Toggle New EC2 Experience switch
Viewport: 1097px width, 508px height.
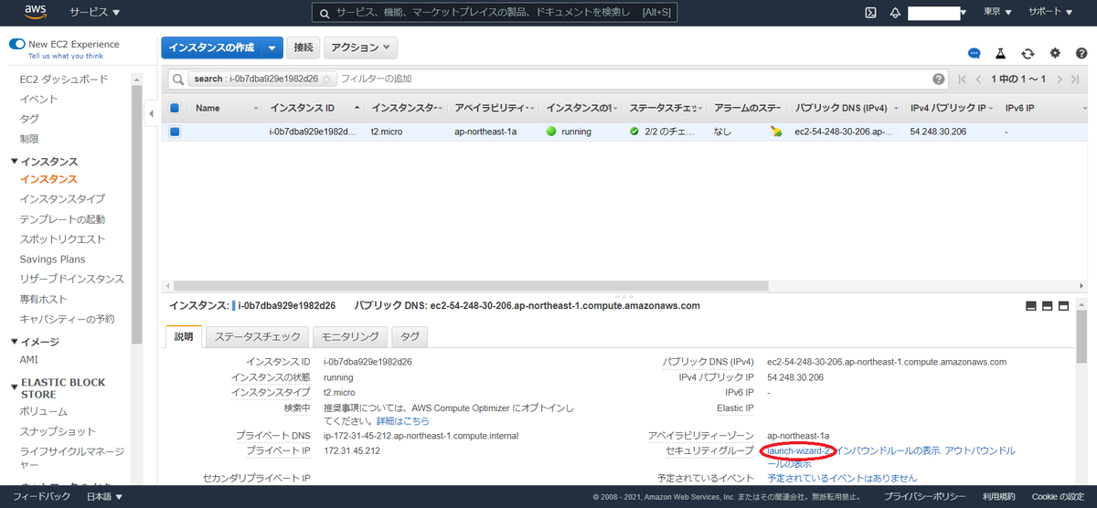[x=16, y=44]
